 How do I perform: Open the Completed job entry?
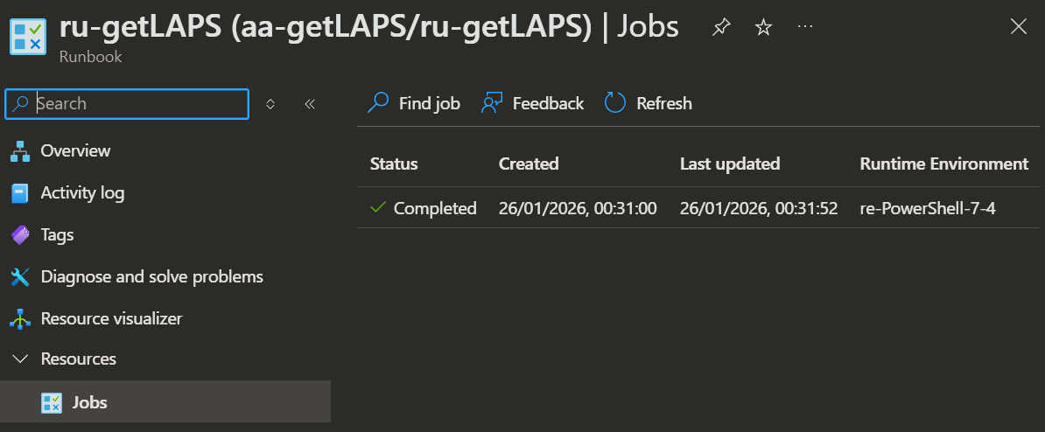(x=434, y=208)
